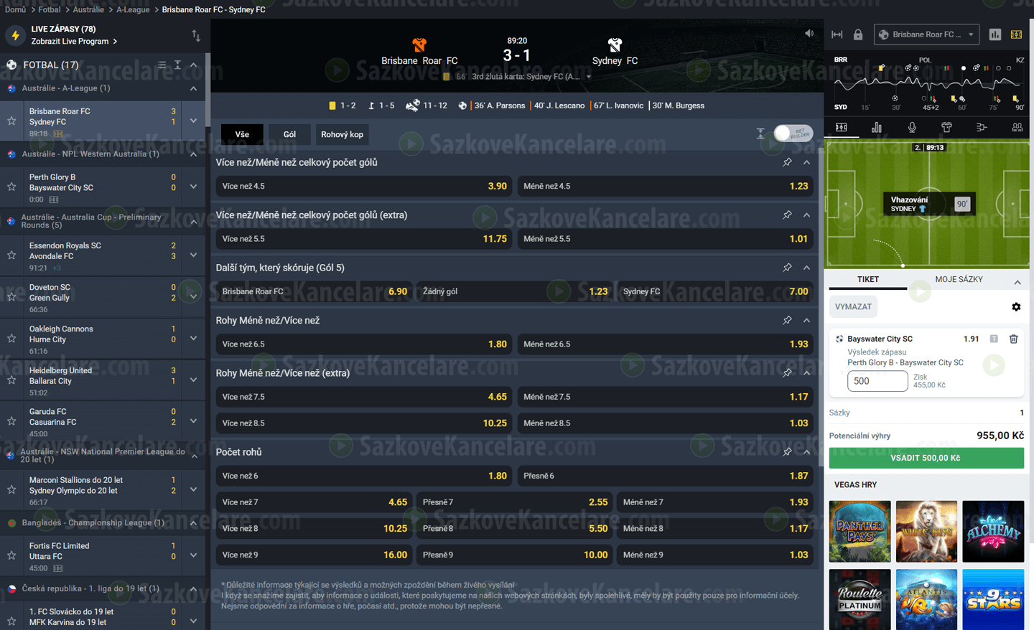Image resolution: width=1034 pixels, height=630 pixels.
Task: Open Zobrazit Live Program link
Action: click(74, 42)
